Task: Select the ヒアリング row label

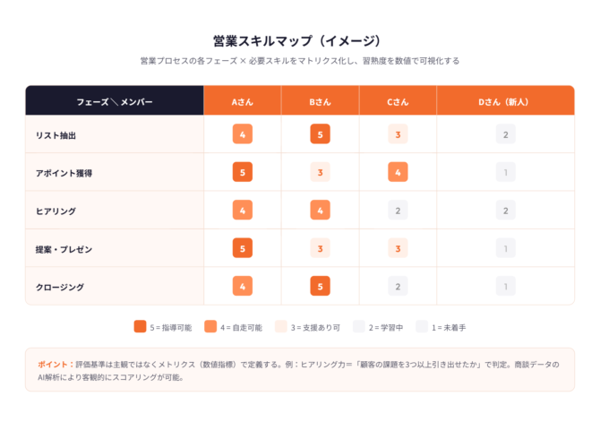Action: coord(56,211)
